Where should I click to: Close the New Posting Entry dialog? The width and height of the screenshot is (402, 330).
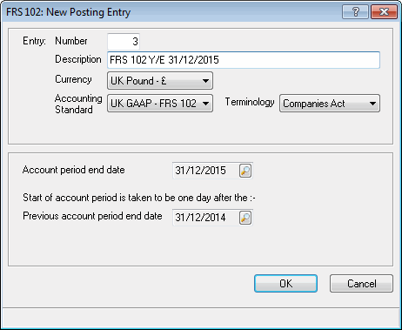pos(384,12)
